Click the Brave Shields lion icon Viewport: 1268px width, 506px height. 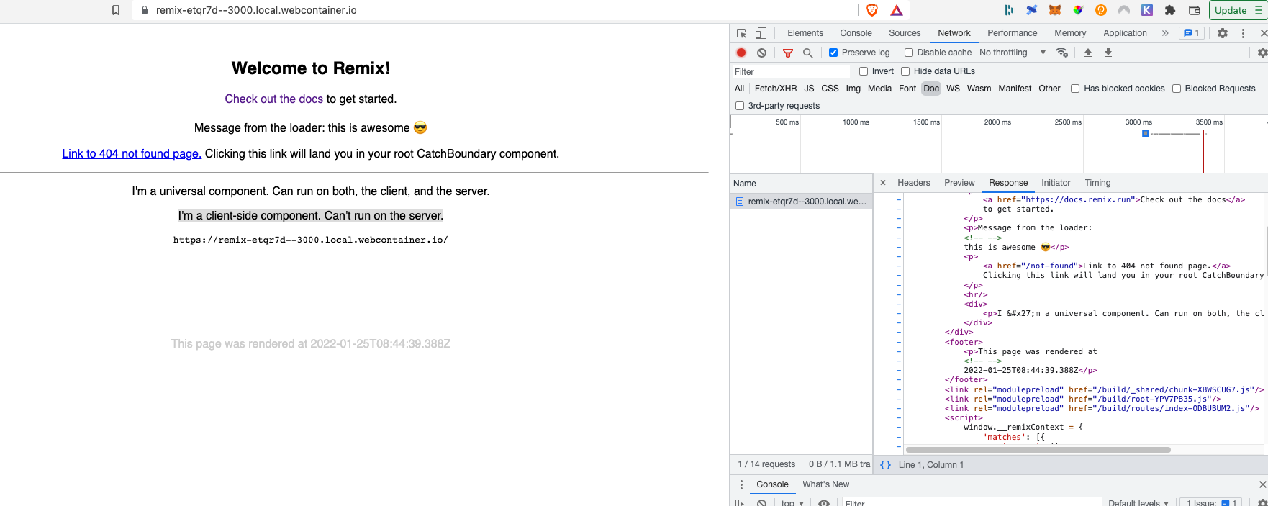coord(872,10)
